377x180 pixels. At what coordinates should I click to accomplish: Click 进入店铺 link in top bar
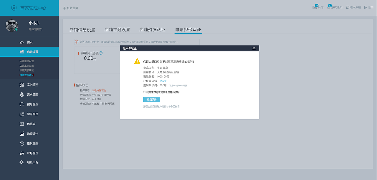(355, 7)
